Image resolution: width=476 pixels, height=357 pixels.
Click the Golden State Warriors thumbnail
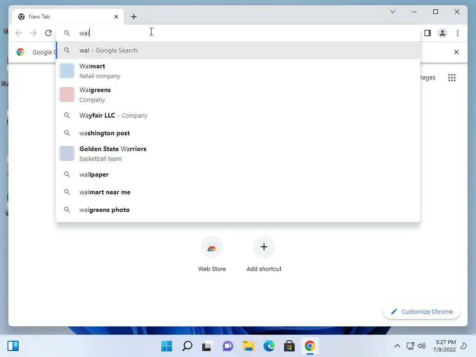pos(67,153)
